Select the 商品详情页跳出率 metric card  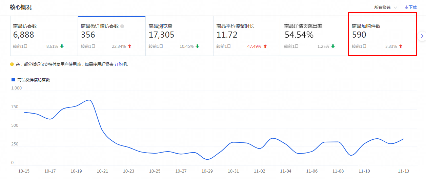315,36
